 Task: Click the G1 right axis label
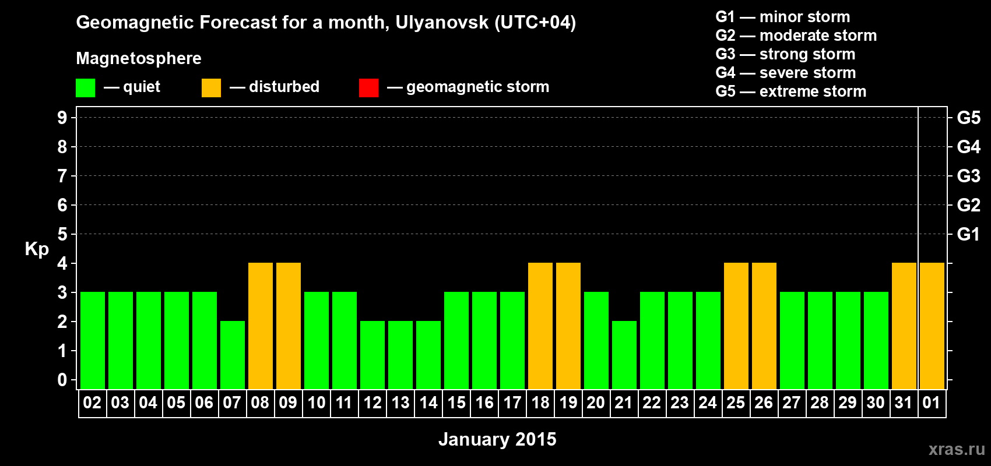[969, 234]
